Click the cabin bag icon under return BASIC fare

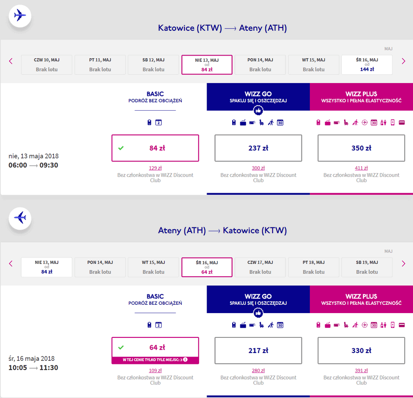tap(149, 325)
